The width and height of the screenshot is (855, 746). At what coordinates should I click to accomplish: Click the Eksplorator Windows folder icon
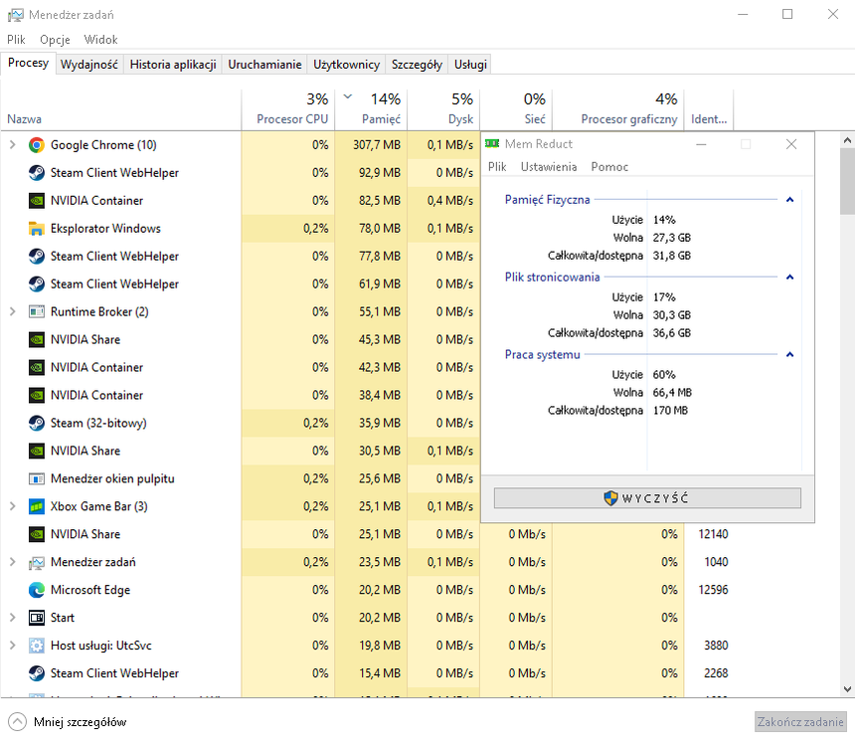click(37, 229)
